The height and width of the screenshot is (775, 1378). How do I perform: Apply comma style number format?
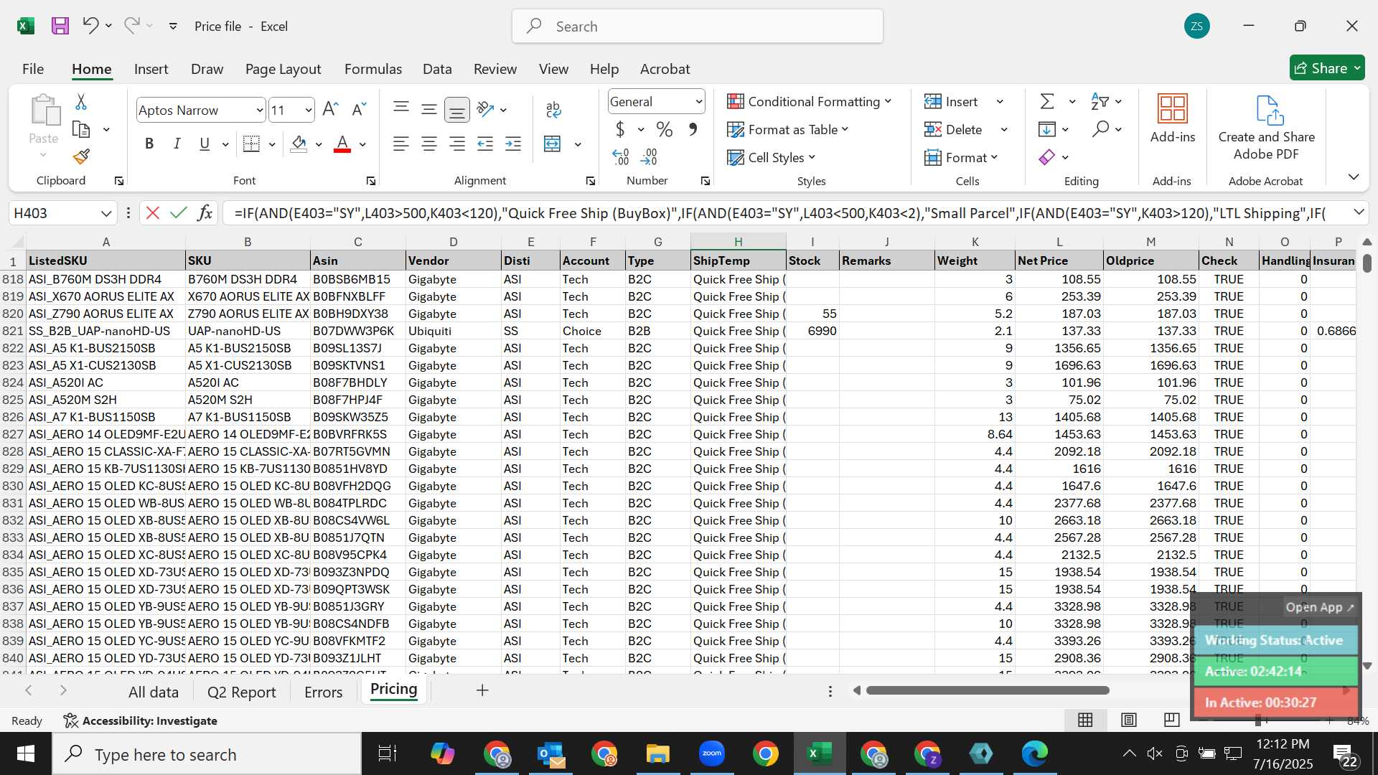tap(693, 130)
